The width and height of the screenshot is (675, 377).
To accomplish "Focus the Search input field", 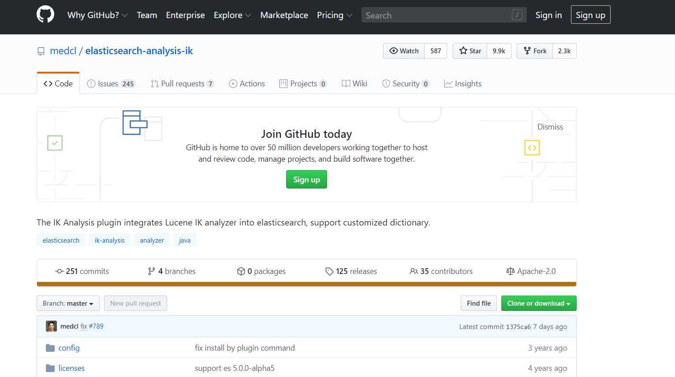I will pyautogui.click(x=444, y=15).
